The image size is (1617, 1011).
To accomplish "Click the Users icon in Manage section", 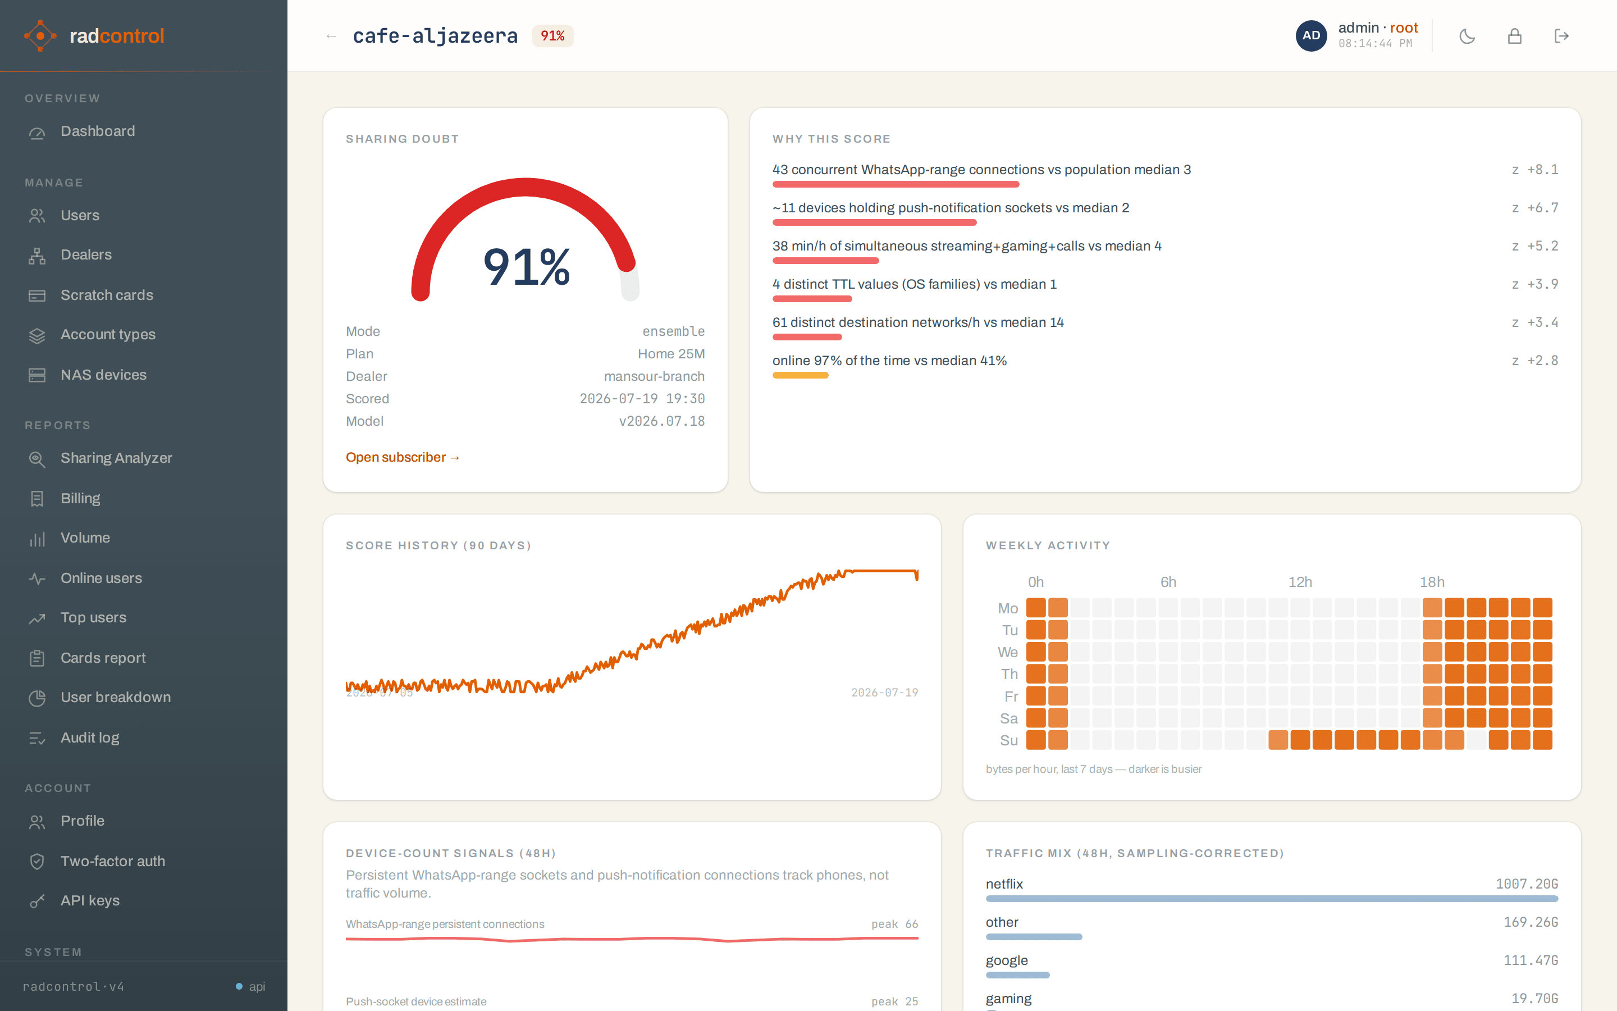I will click(x=38, y=216).
